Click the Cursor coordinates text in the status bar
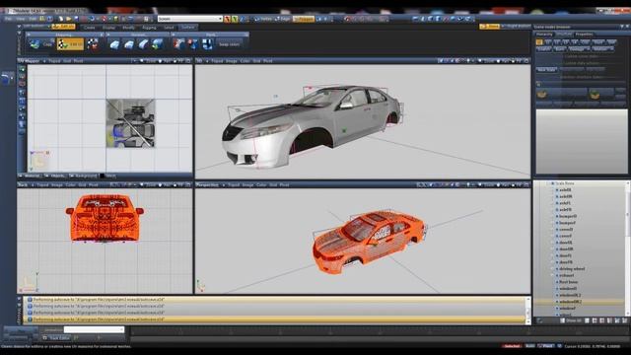This screenshot has height=355, width=631. pos(592,346)
